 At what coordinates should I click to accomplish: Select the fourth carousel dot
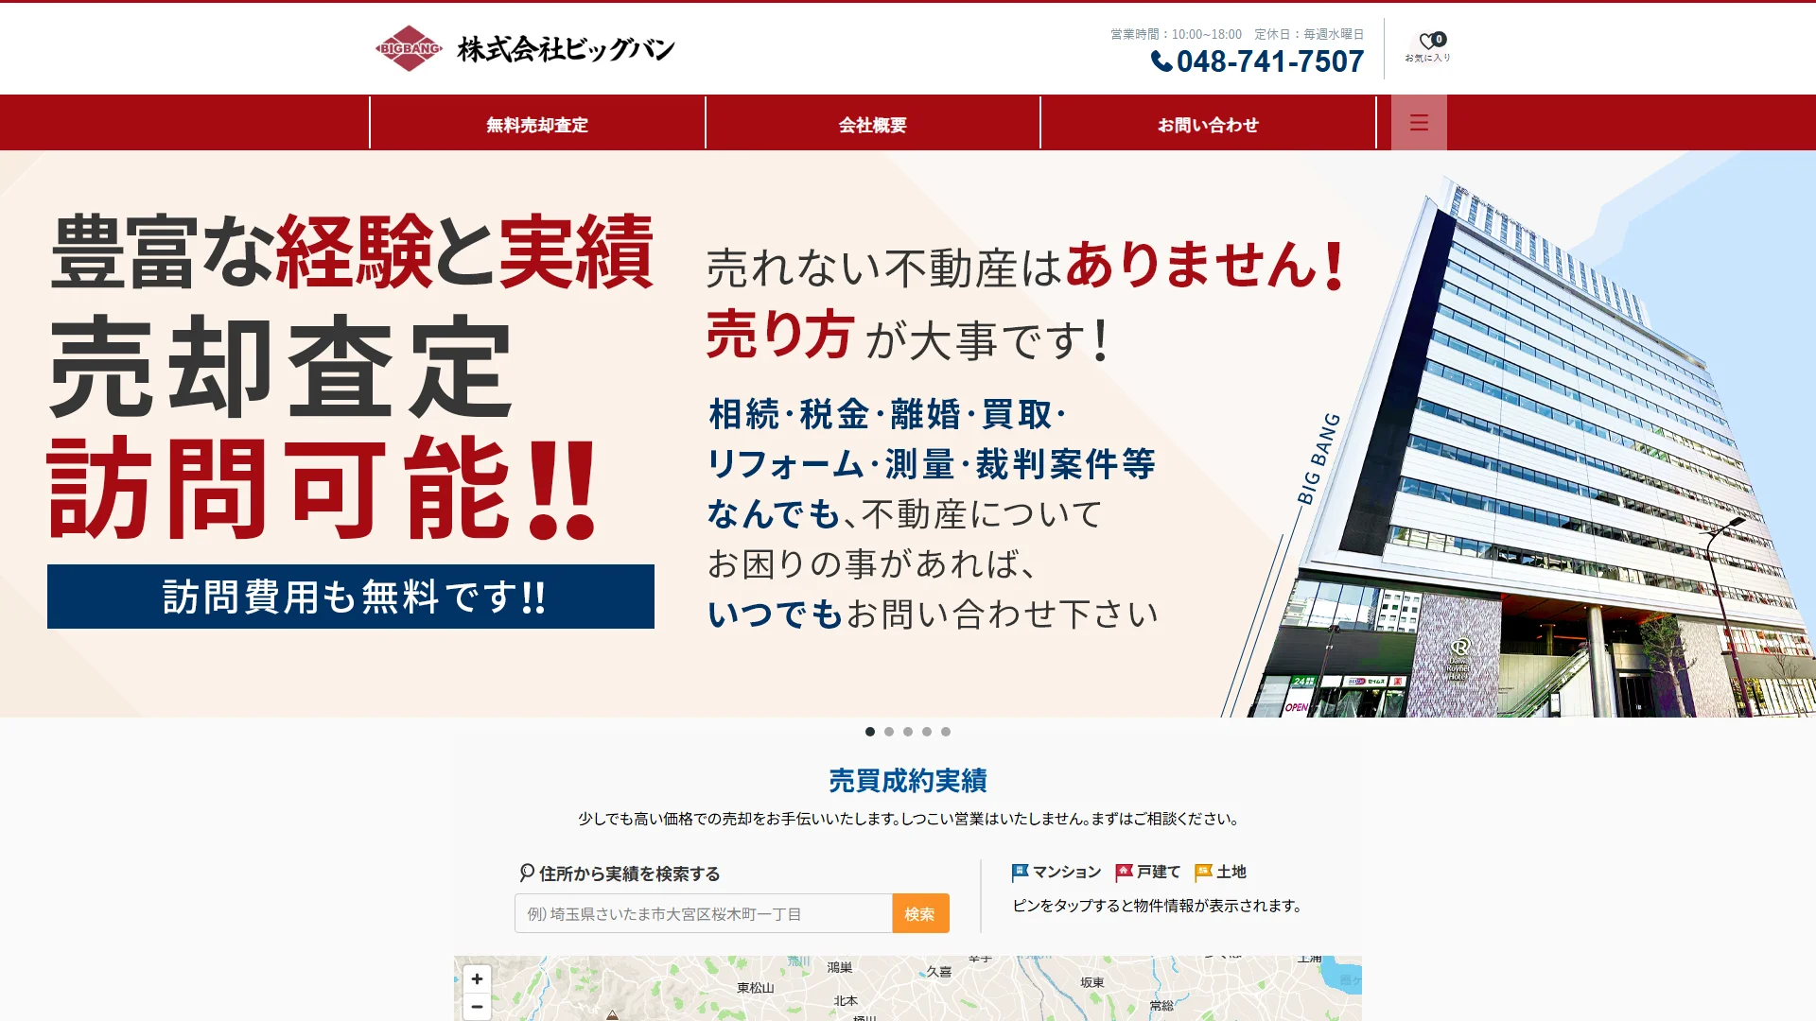pos(927,732)
